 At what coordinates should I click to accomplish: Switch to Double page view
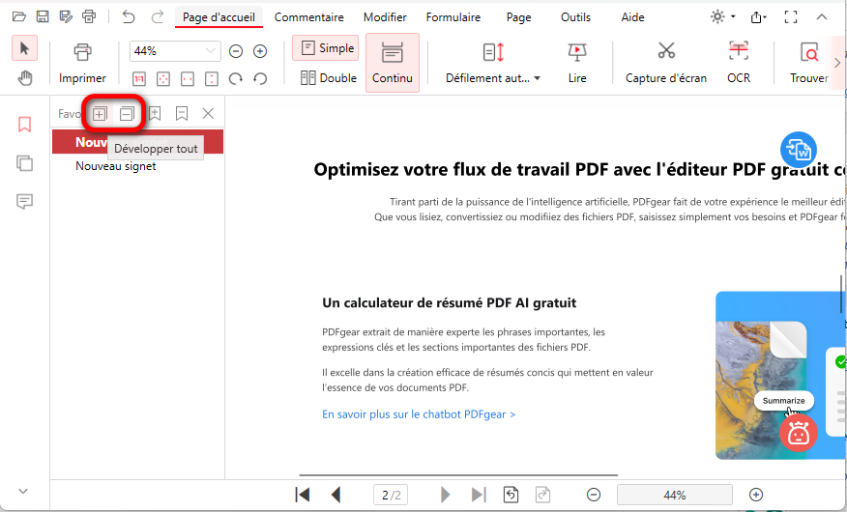tap(329, 78)
